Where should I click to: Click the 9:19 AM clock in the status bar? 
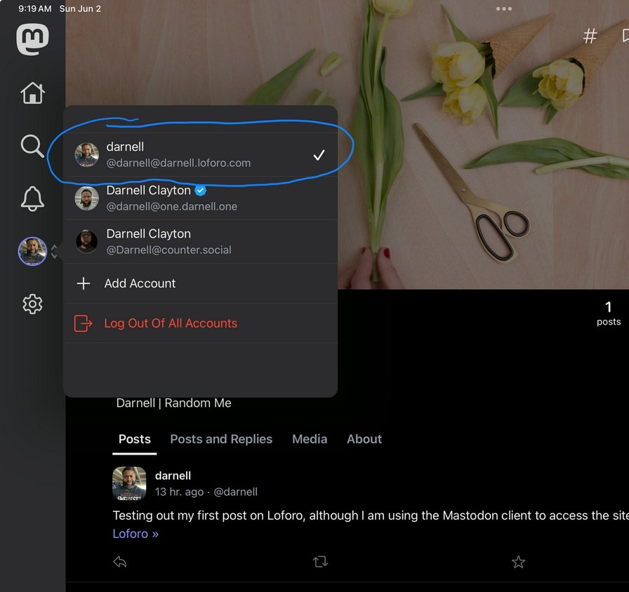coord(35,9)
